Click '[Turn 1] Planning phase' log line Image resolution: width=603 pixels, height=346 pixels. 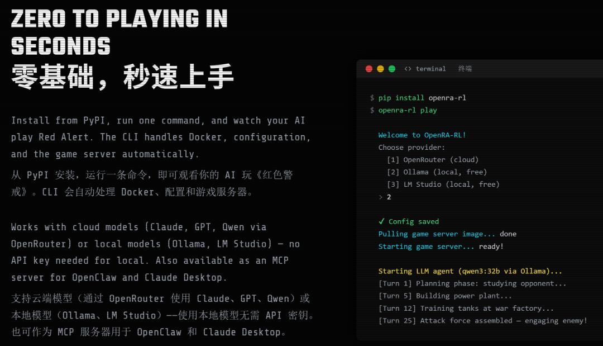coord(472,283)
